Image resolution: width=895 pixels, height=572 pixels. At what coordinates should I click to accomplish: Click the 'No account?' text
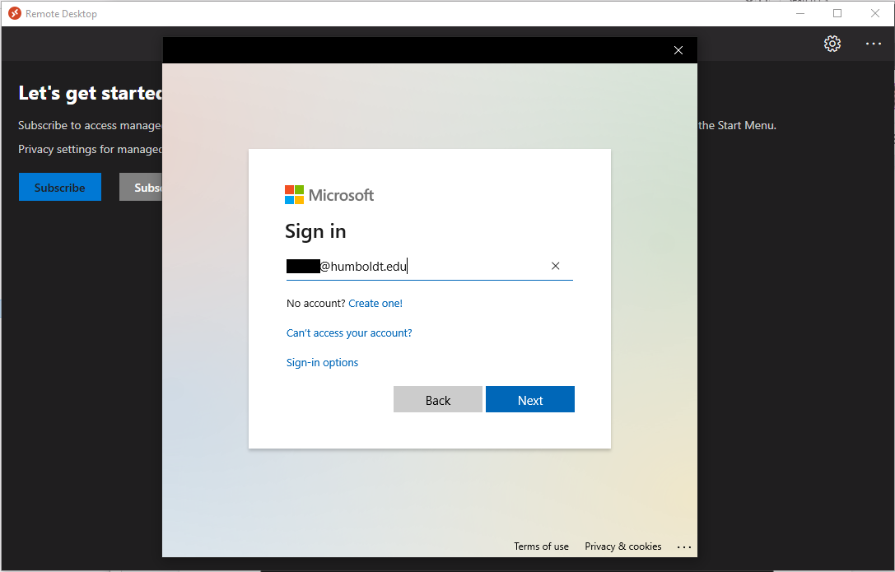click(315, 304)
